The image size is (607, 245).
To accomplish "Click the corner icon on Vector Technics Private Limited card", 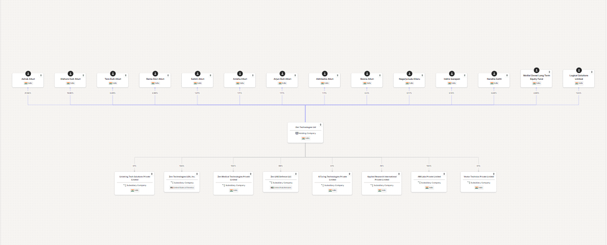I will [x=494, y=174].
